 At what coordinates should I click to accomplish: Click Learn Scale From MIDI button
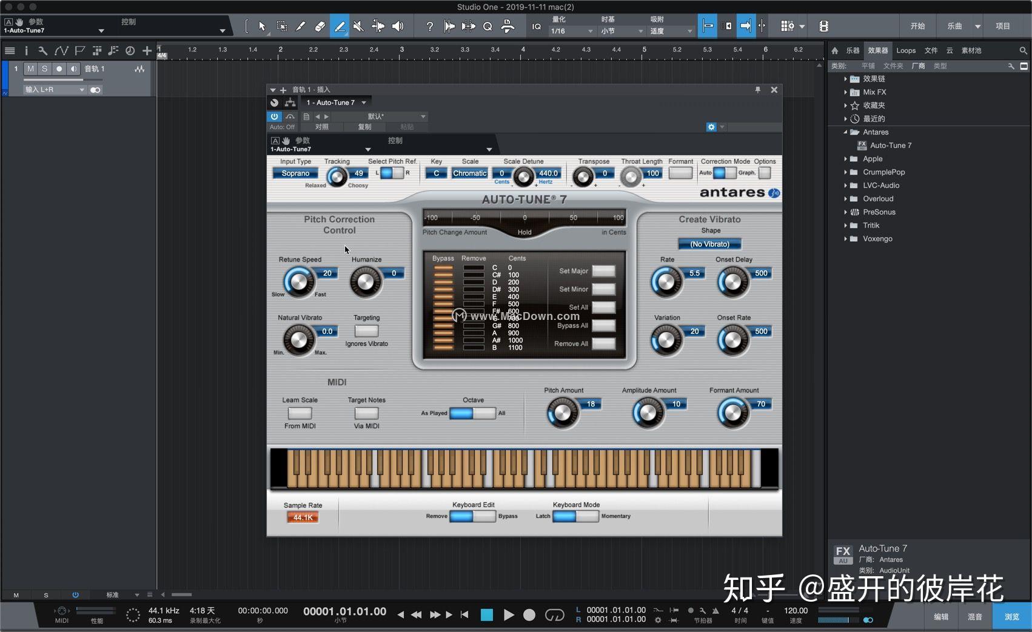300,413
